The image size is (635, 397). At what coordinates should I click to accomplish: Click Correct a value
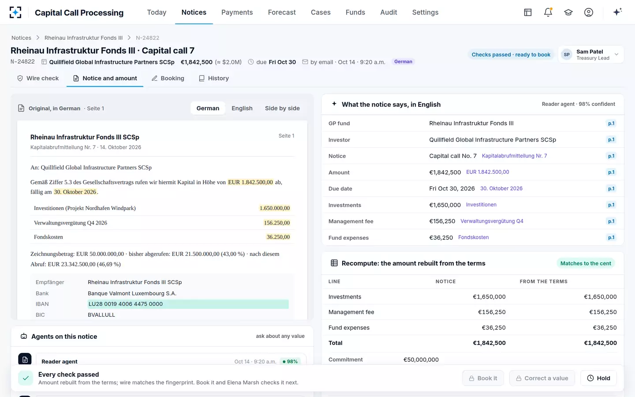(x=542, y=378)
